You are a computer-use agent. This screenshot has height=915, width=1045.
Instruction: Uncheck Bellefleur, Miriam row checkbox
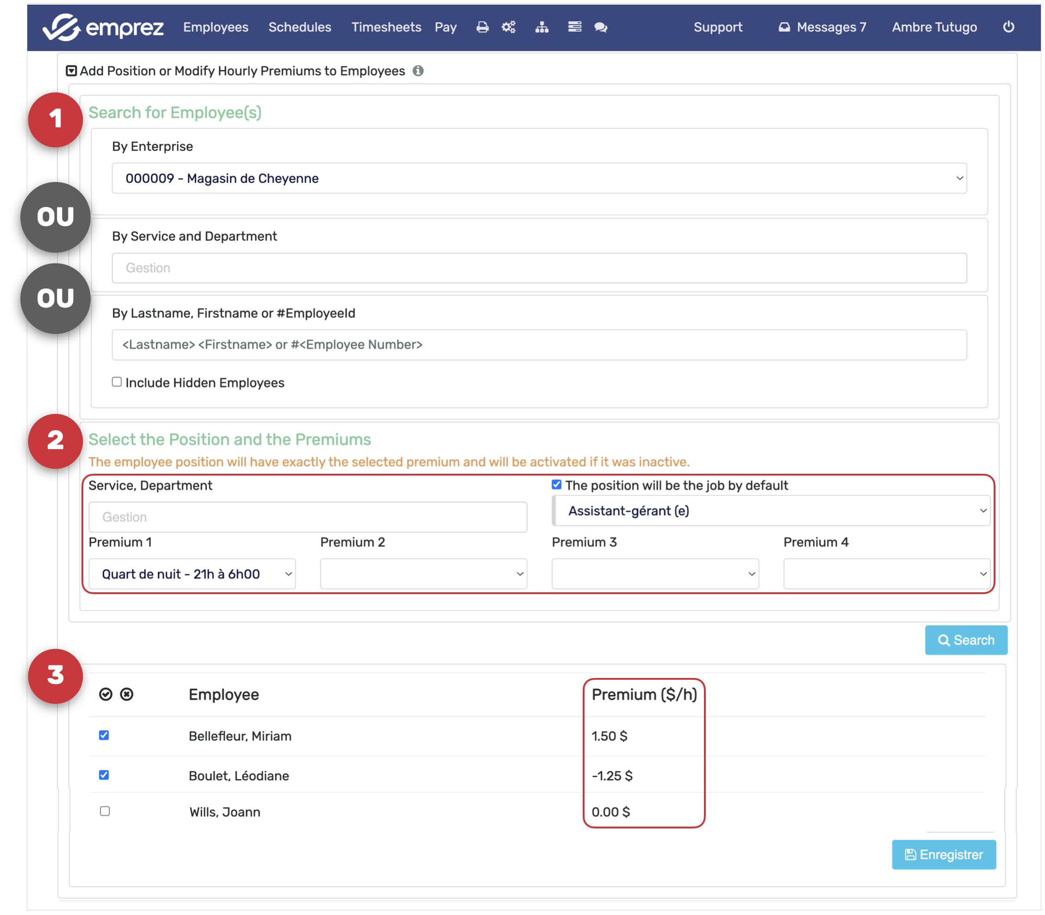[104, 735]
